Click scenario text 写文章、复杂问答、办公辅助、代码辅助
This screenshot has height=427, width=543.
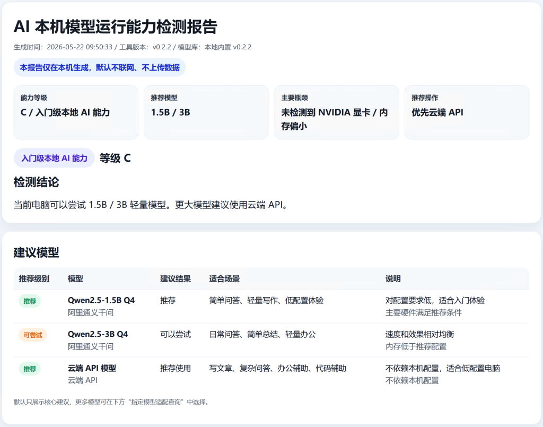point(278,368)
